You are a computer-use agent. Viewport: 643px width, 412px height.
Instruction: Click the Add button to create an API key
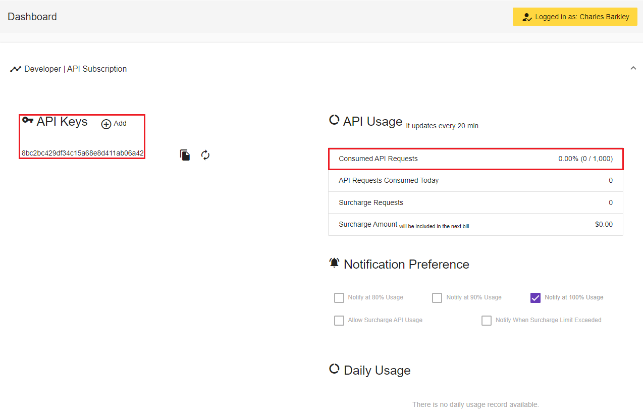click(114, 123)
